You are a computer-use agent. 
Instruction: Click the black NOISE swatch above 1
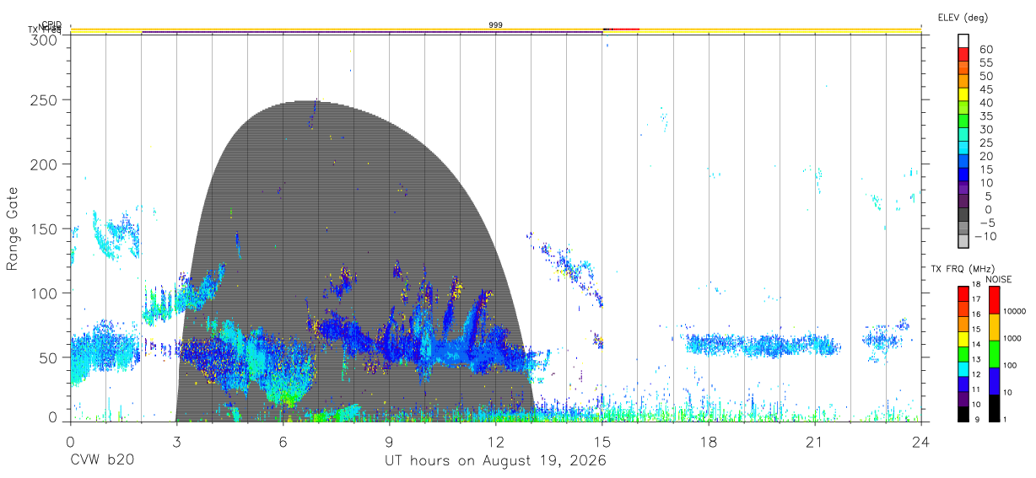pos(994,406)
